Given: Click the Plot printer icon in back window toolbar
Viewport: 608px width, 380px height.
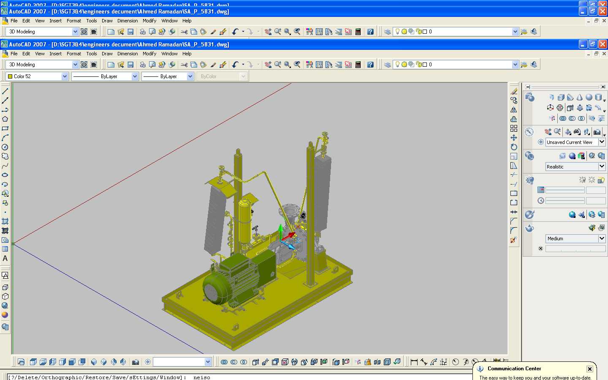Looking at the screenshot, I should point(143,32).
